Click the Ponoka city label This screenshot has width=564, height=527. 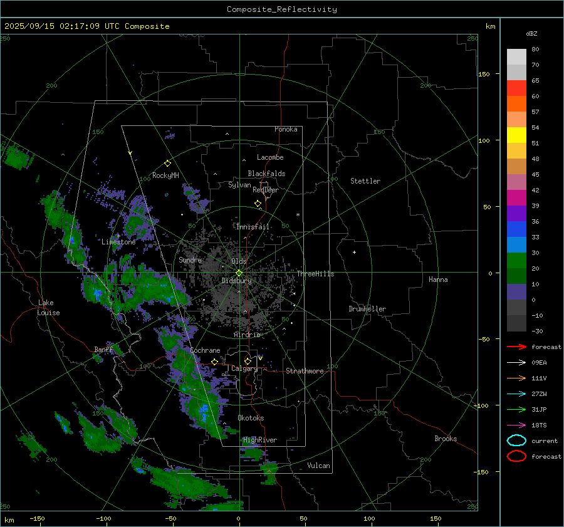(x=286, y=129)
